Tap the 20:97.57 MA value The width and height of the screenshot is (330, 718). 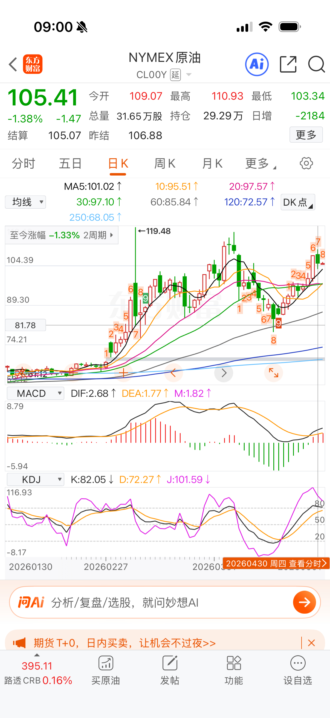(252, 186)
